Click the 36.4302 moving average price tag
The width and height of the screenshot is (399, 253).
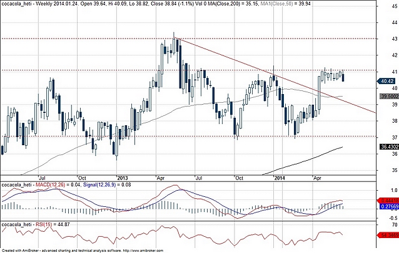[390, 146]
